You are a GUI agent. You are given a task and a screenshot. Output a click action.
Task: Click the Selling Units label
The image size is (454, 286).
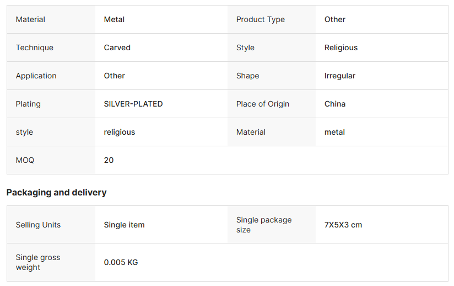(x=38, y=225)
